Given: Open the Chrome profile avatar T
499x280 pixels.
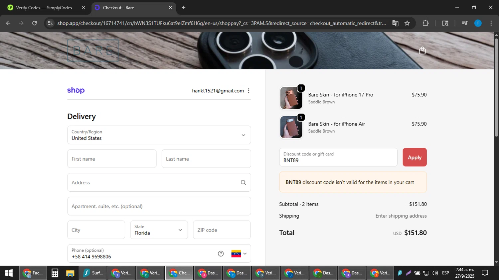Looking at the screenshot, I should 478,23.
